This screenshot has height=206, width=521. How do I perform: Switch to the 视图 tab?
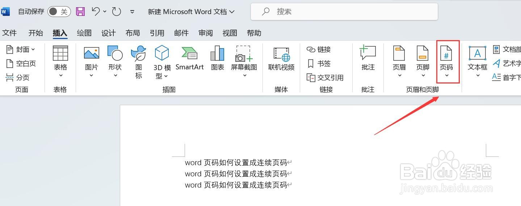tap(230, 33)
